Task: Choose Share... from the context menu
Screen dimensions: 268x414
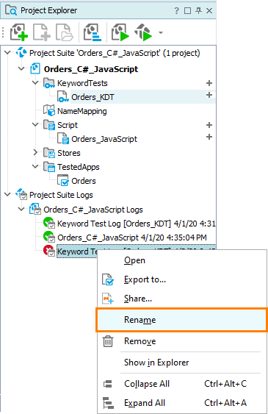Action: [x=138, y=299]
